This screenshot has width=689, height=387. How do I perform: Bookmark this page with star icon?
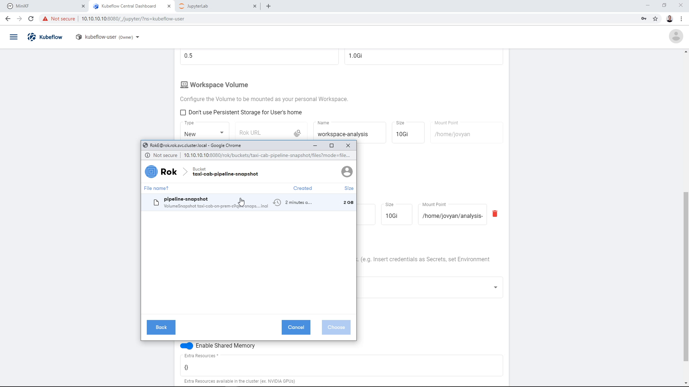pos(655,19)
